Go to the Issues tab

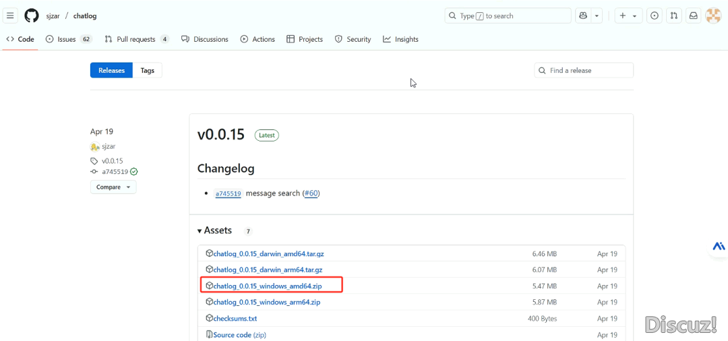click(68, 39)
